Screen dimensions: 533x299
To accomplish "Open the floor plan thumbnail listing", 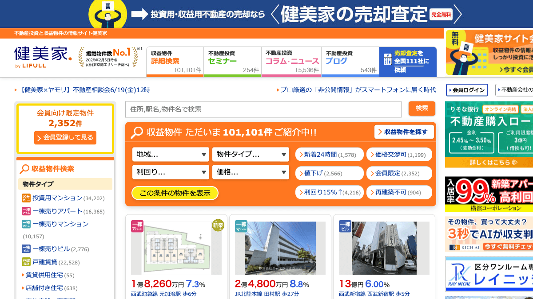I will [176, 248].
